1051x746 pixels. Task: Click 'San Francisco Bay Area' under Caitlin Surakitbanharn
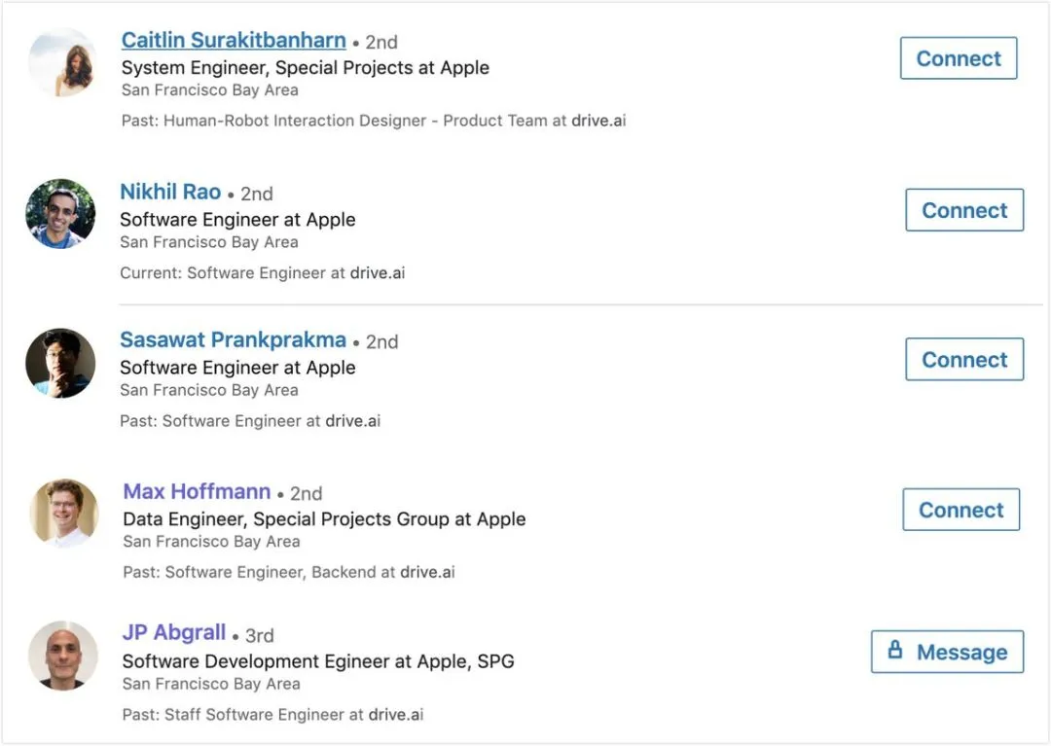click(x=210, y=89)
